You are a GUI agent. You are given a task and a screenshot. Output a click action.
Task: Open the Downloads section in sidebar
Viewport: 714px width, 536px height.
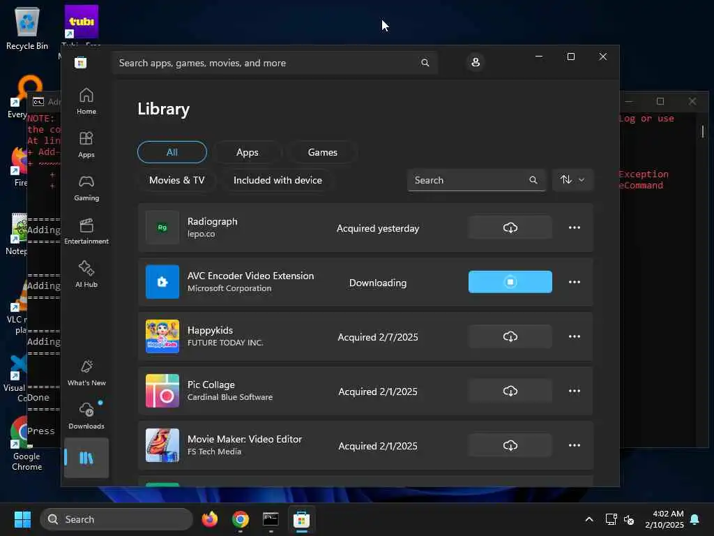[86, 416]
